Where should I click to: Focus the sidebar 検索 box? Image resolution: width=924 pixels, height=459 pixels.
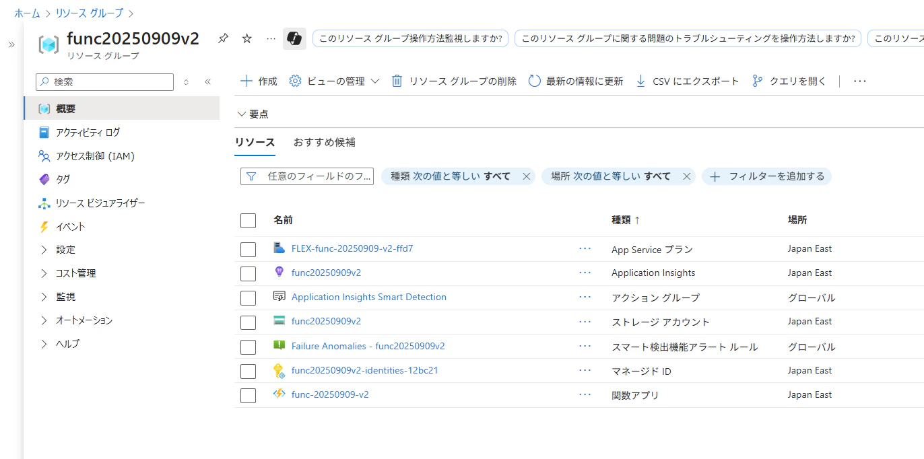tap(104, 82)
